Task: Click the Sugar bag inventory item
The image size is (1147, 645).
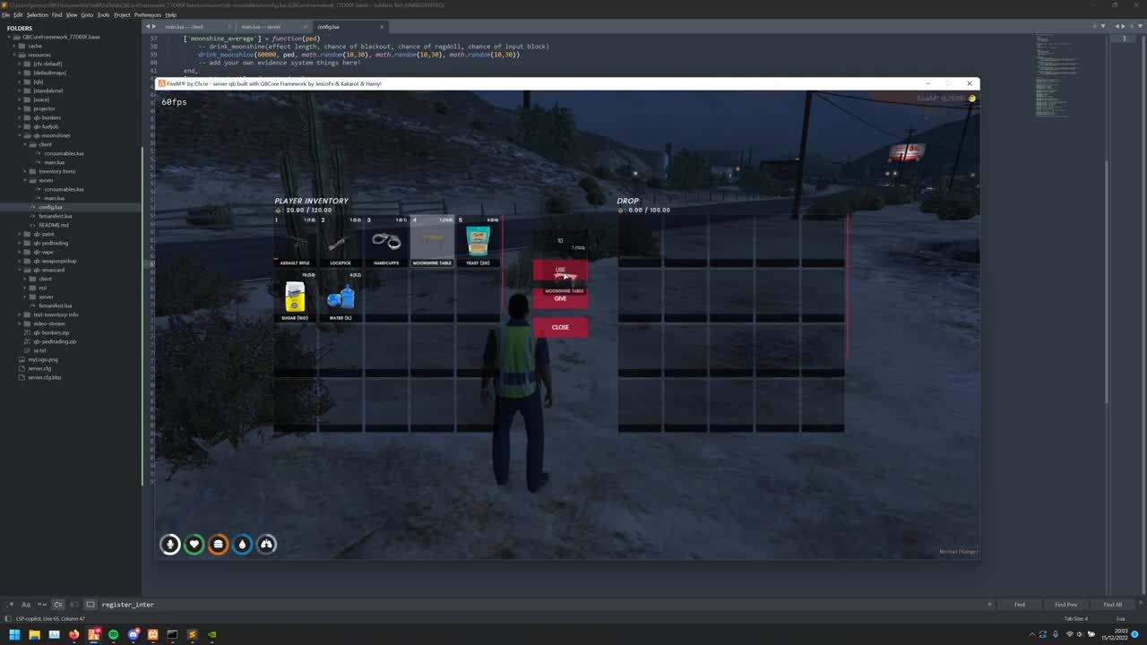Action: pos(295,297)
